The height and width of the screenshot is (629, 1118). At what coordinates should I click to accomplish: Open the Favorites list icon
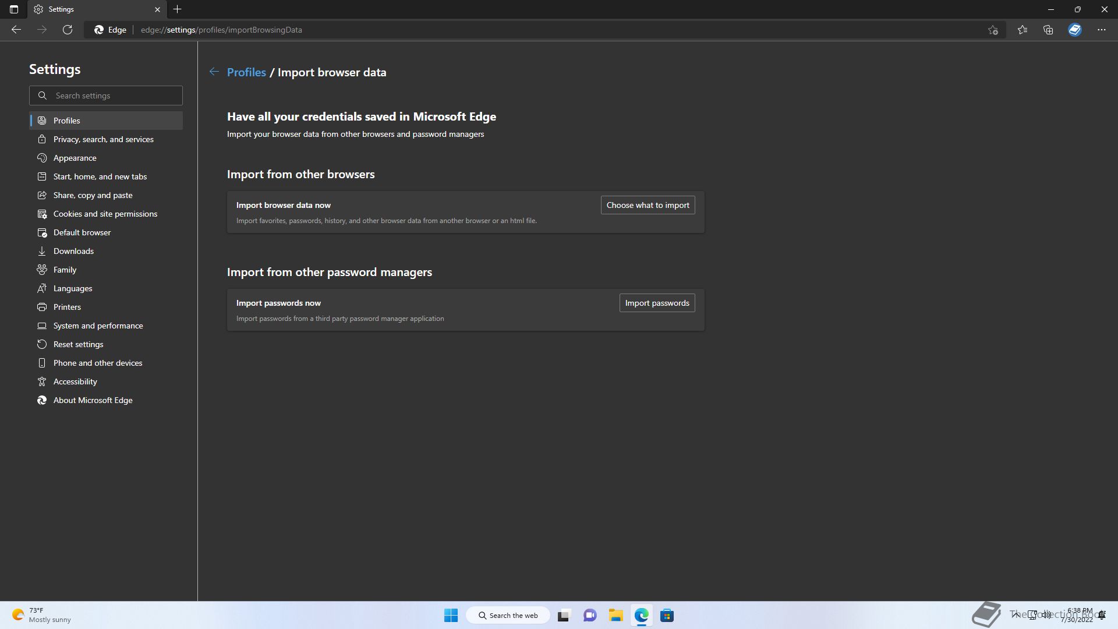pos(1023,30)
